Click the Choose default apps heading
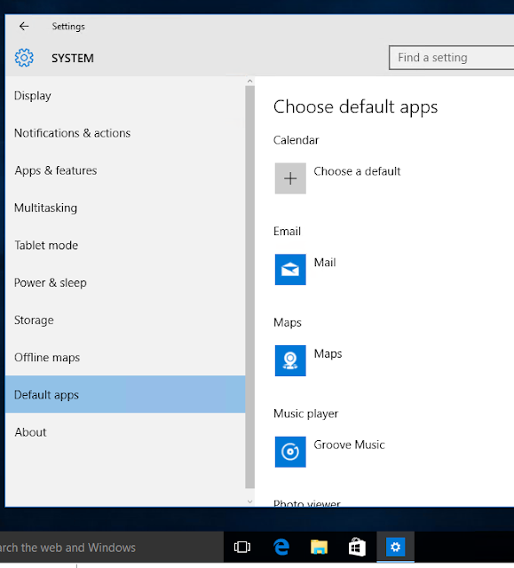 [355, 107]
